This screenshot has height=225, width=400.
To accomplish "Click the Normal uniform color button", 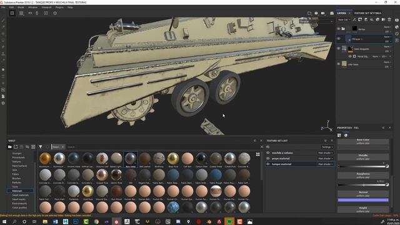I will [363, 194].
